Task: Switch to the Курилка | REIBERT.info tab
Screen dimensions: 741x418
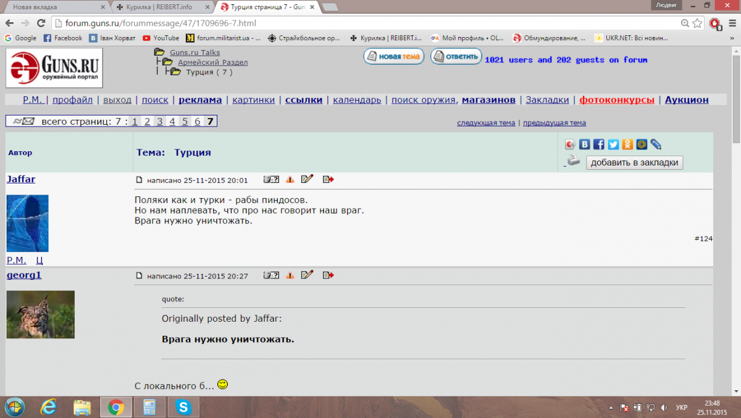Action: tap(163, 7)
